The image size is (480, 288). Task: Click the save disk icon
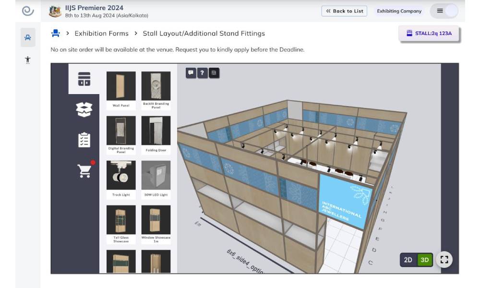coord(214,73)
